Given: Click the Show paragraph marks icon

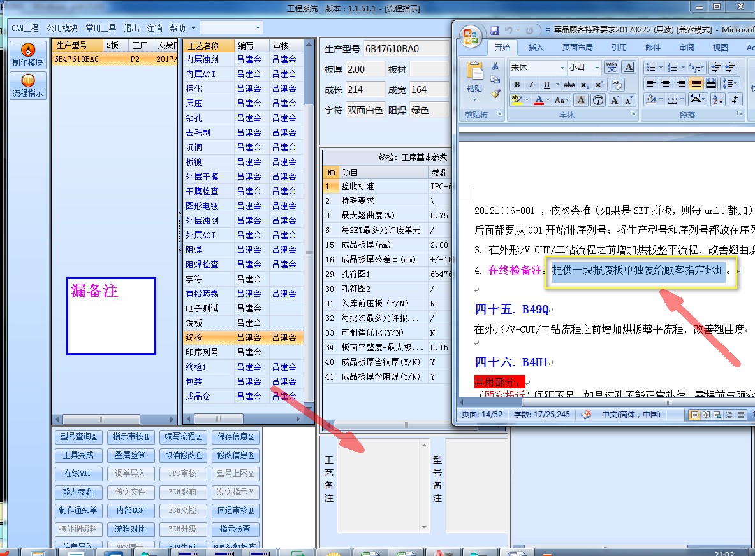Looking at the screenshot, I should (735, 99).
